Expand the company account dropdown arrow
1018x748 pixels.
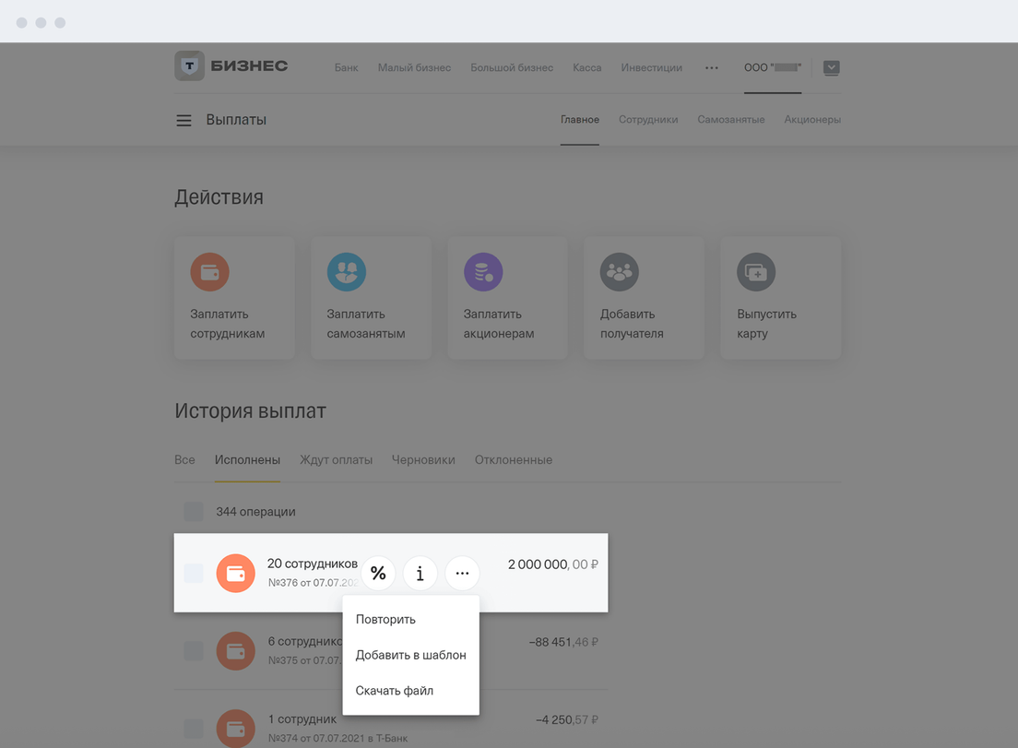pyautogui.click(x=831, y=68)
